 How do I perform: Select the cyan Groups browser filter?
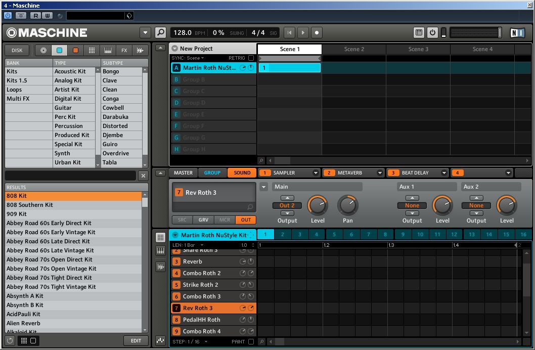click(x=59, y=50)
